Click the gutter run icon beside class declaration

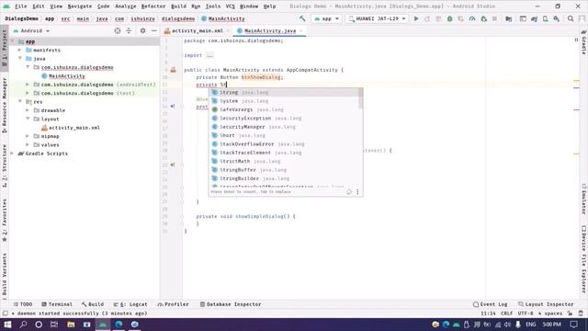[174, 70]
